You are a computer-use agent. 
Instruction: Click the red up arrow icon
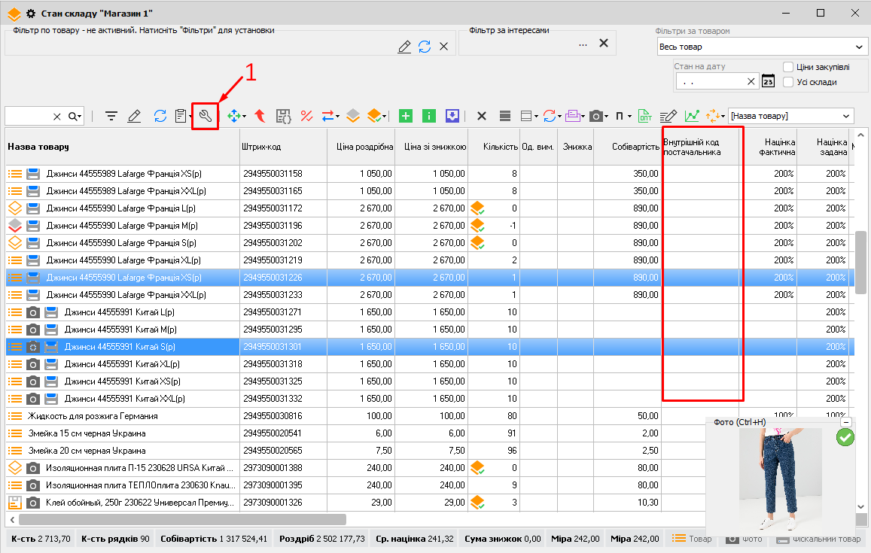[260, 116]
